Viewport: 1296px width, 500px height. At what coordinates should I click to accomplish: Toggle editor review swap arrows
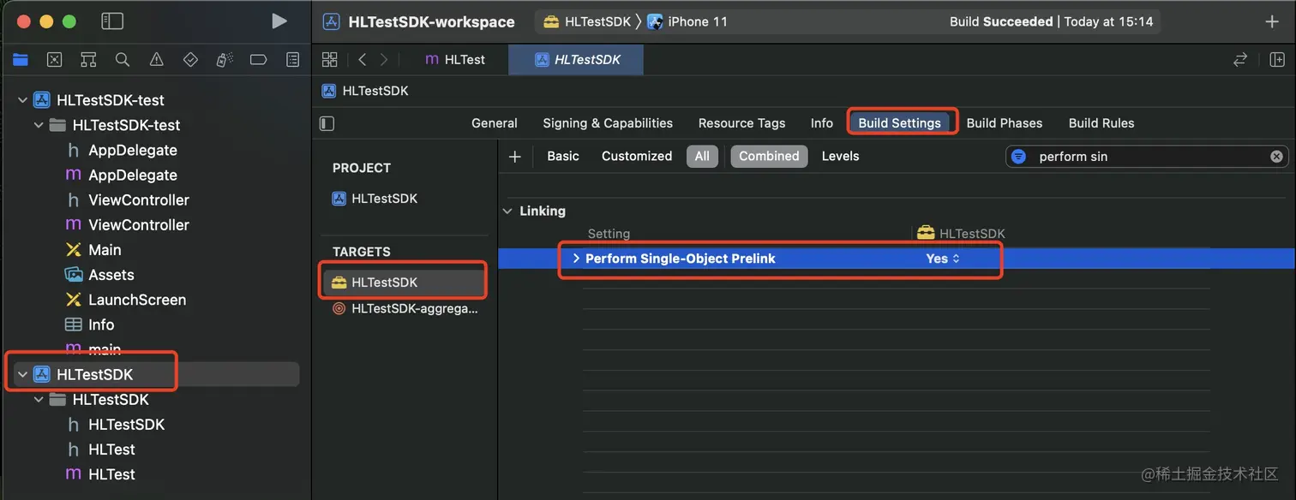tap(1240, 59)
